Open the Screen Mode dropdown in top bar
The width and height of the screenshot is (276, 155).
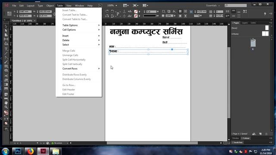pyautogui.click(x=135, y=6)
